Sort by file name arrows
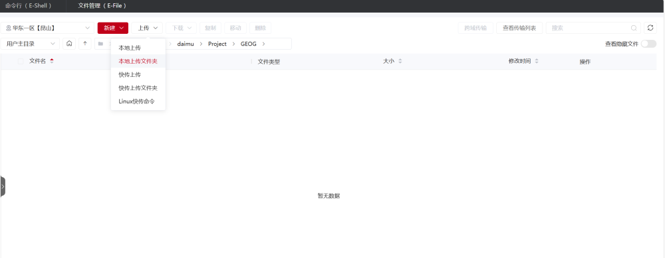This screenshot has width=665, height=258. click(x=52, y=61)
